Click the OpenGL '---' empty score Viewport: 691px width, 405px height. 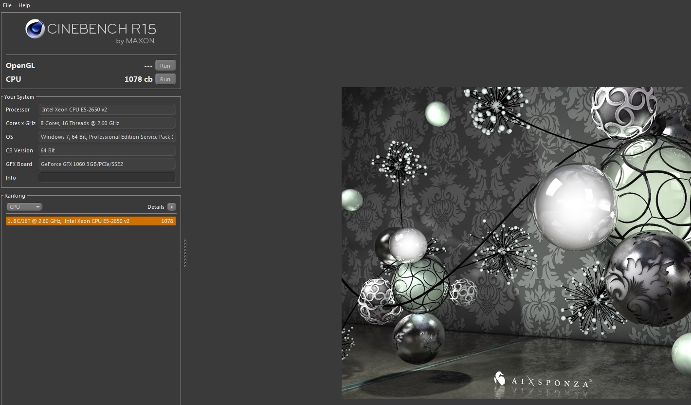[148, 66]
